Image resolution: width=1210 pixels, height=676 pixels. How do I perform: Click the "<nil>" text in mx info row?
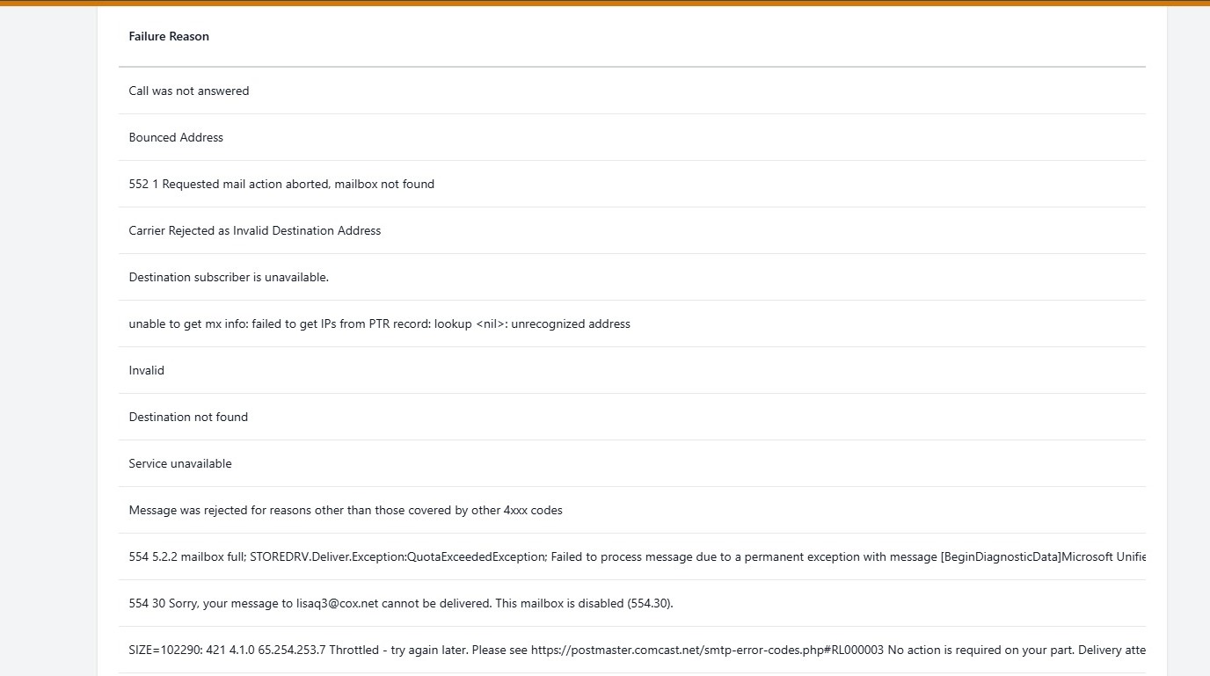[491, 323]
